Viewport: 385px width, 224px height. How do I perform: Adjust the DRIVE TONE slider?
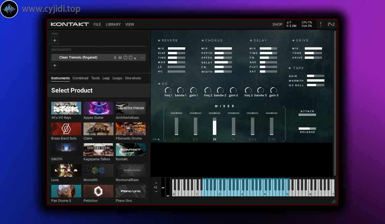coord(313,53)
